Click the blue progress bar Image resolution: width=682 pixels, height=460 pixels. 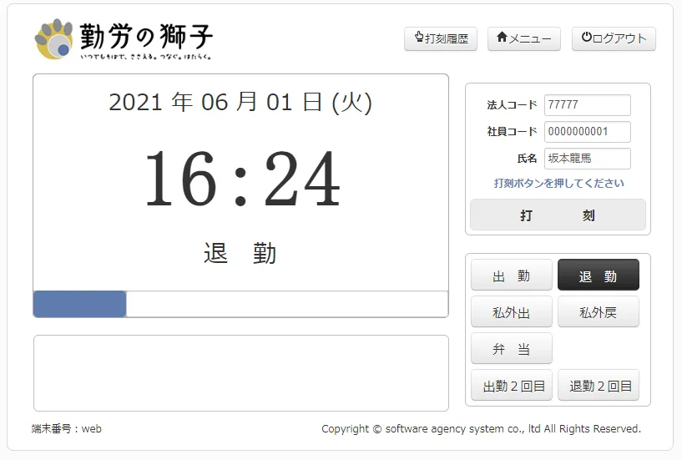click(80, 304)
